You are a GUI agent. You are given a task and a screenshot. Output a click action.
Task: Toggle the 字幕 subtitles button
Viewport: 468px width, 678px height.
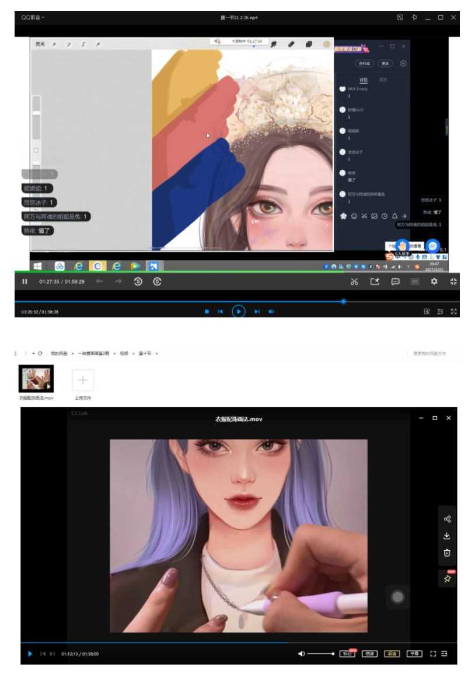click(414, 653)
